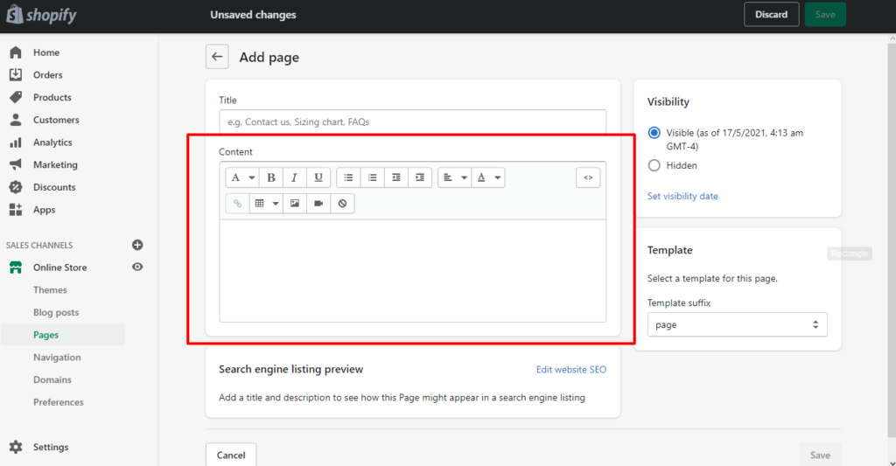Click Edit website SEO link

570,370
